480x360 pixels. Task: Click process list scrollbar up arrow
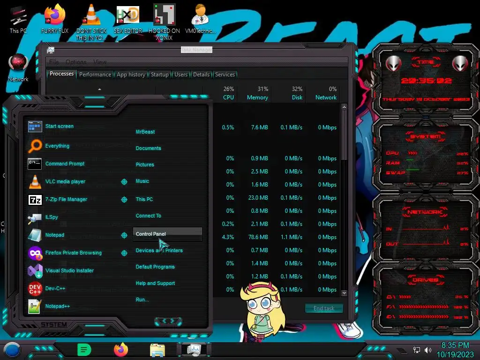(345, 107)
